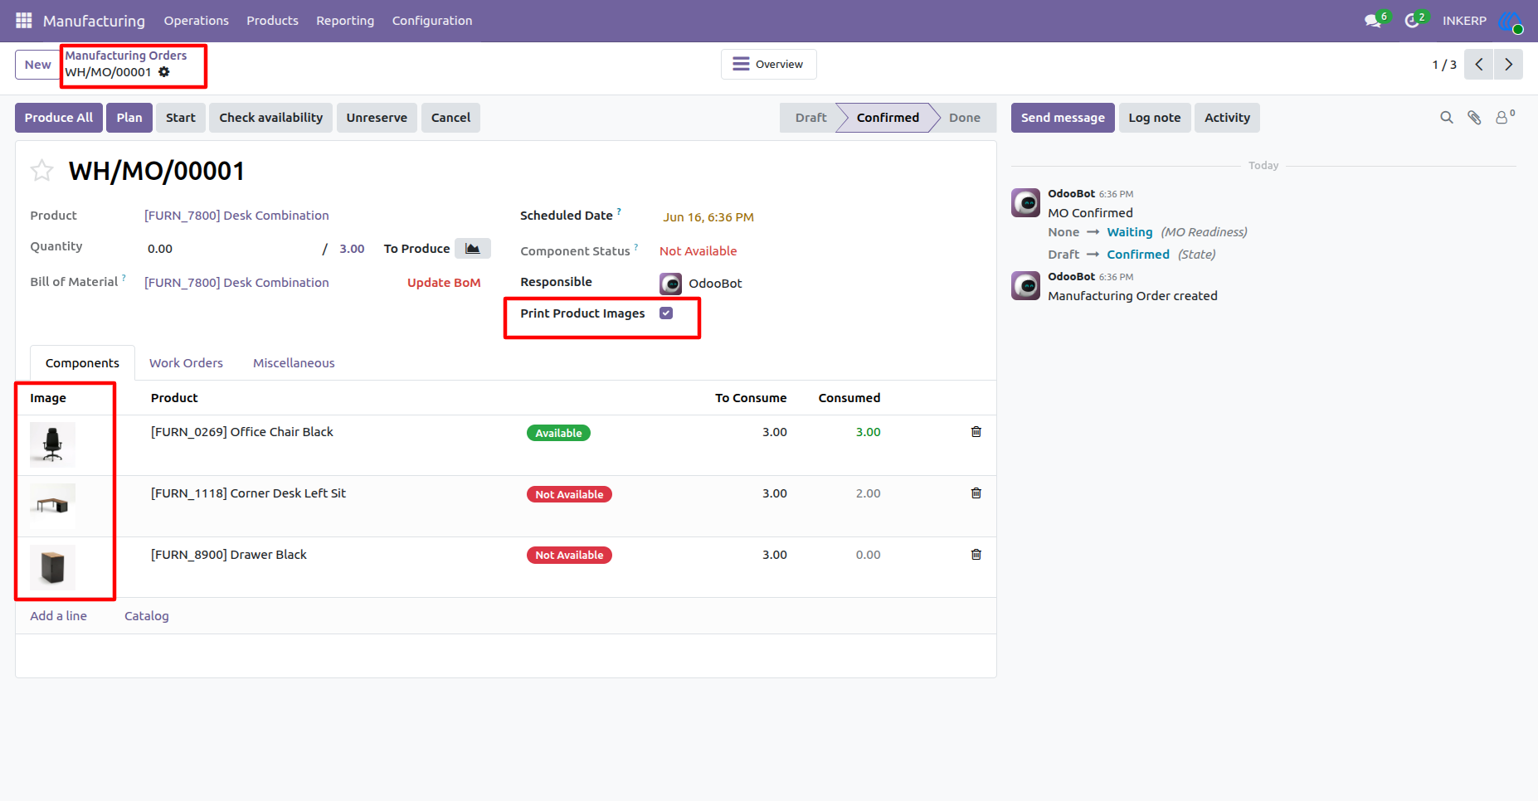Delete the Office Chair Black component line

(976, 432)
